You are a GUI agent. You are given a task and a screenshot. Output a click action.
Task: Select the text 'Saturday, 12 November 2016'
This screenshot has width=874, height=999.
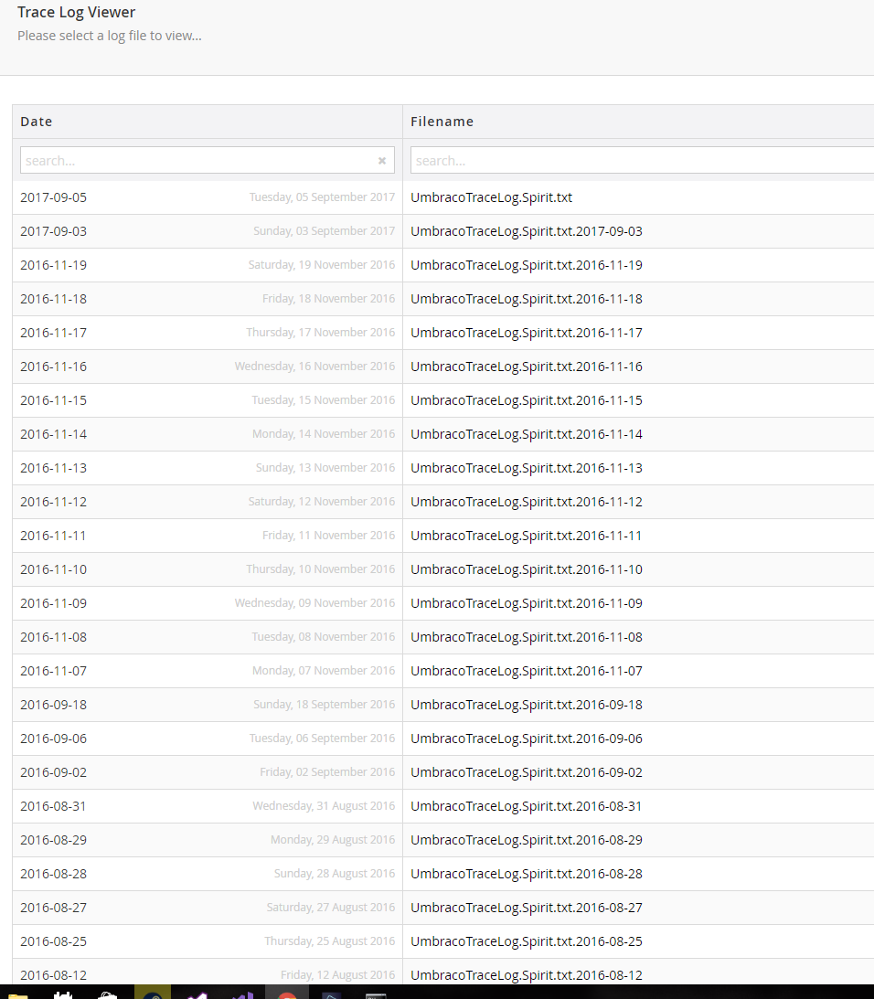click(321, 501)
